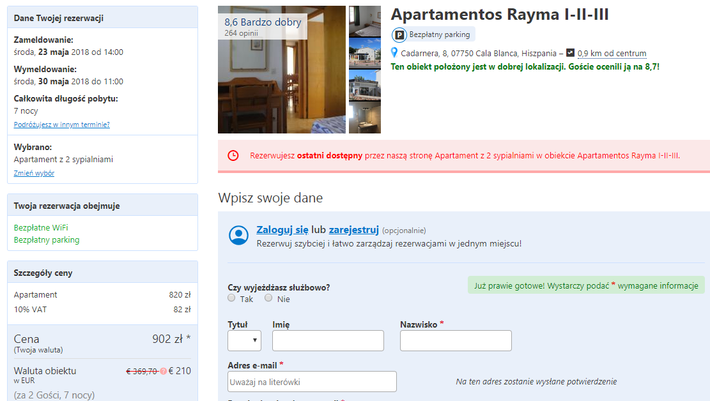The width and height of the screenshot is (710, 401).
Task: Click the Nazwisko input field
Action: 456,340
